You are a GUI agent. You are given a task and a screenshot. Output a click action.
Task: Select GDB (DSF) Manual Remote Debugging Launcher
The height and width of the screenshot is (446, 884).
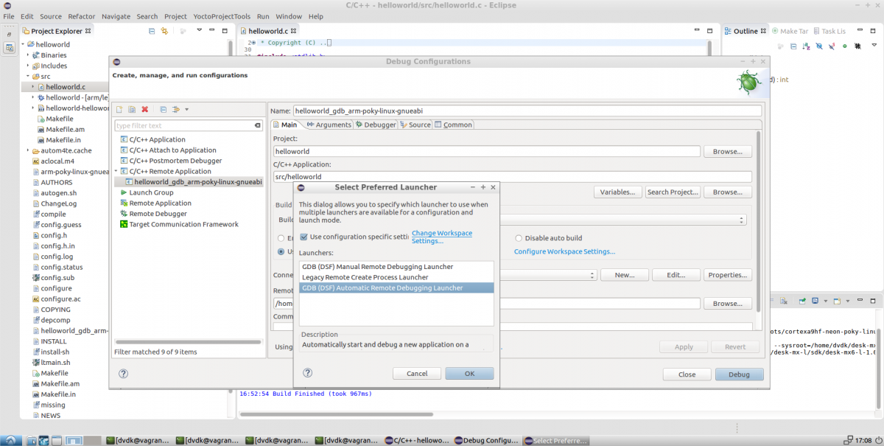[x=377, y=267]
